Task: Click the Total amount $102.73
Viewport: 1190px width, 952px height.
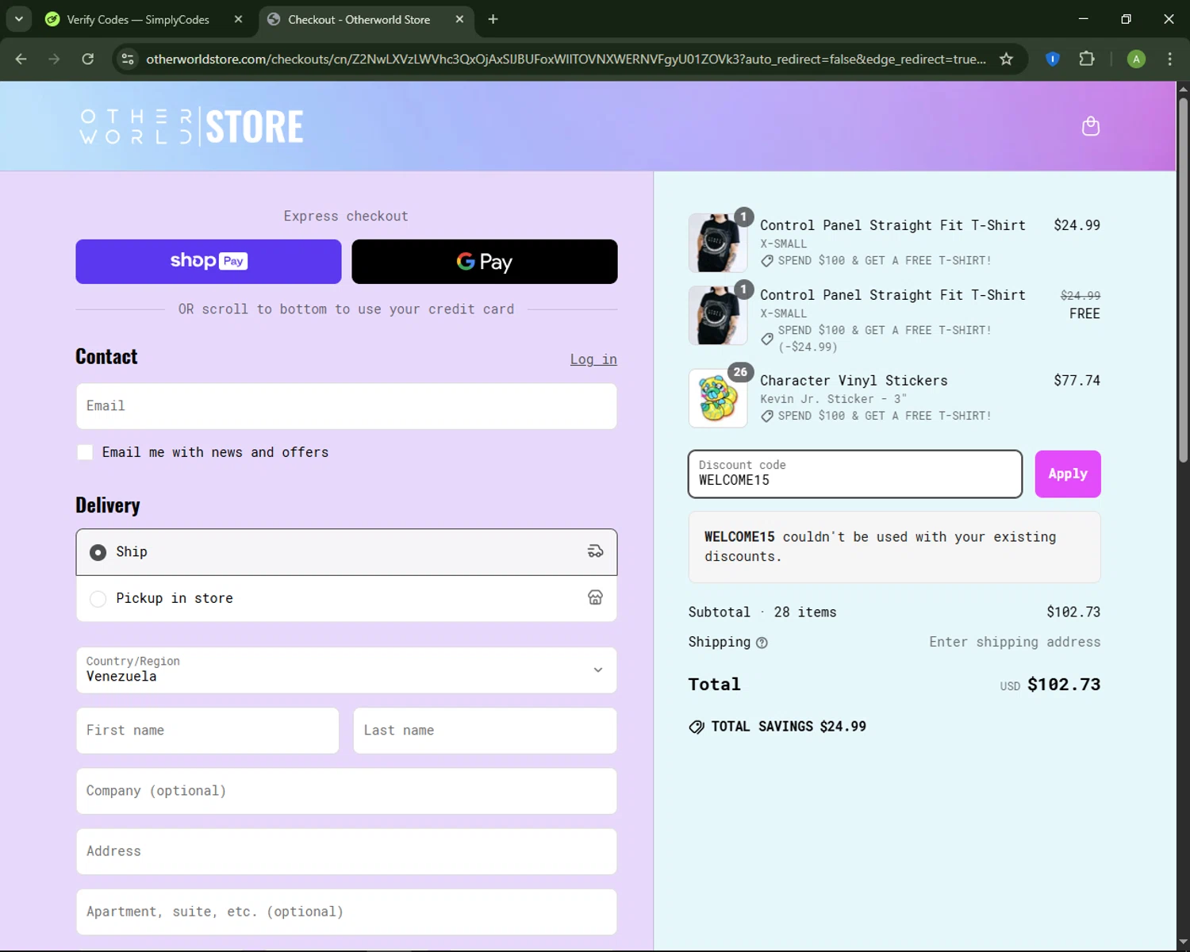Action: pyautogui.click(x=1064, y=685)
